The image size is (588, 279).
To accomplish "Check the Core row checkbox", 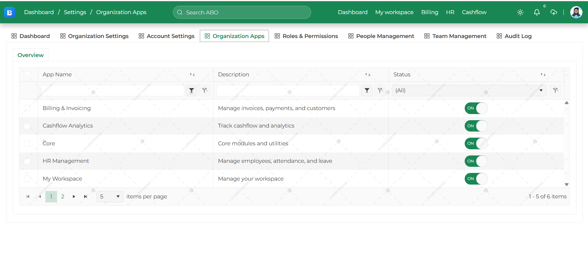I will (x=27, y=143).
